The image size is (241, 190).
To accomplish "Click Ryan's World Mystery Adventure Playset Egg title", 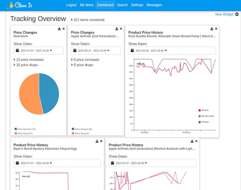I will pos(45,149).
